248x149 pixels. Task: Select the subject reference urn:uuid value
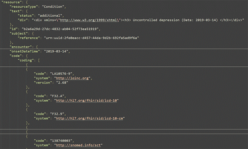click(x=91, y=38)
